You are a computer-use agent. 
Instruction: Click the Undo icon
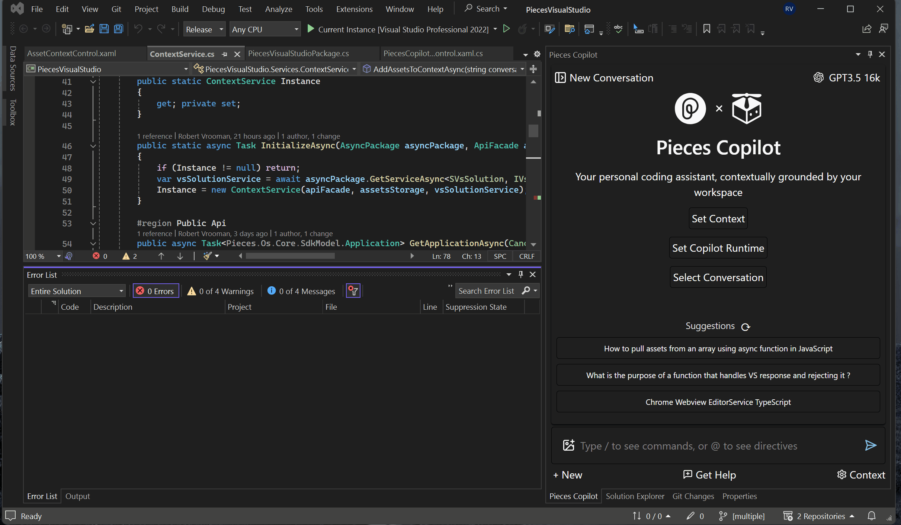(138, 29)
